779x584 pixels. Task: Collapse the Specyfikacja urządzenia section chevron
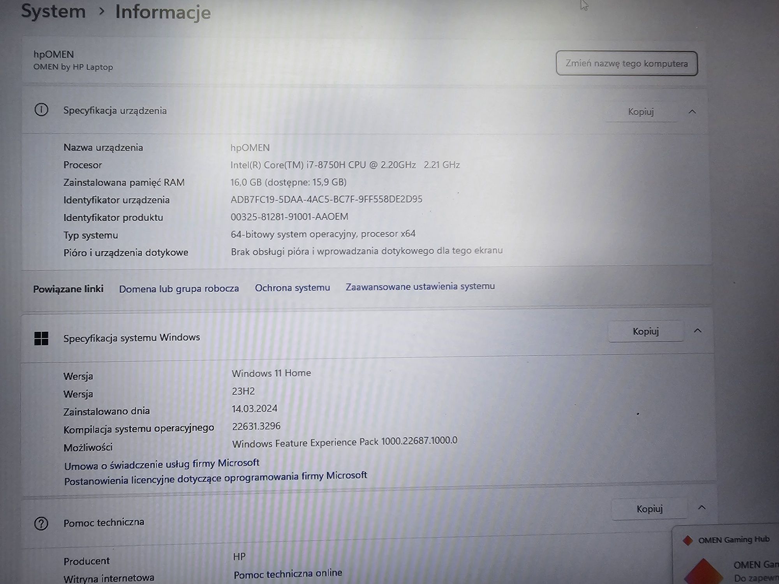[692, 112]
